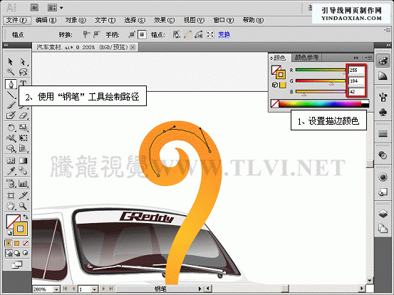Select the Column Graph tool
394x295 pixels.
pos(23,183)
